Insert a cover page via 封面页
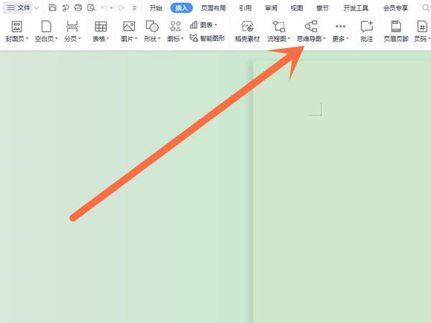Screen dimensions: 431x323 pos(17,32)
